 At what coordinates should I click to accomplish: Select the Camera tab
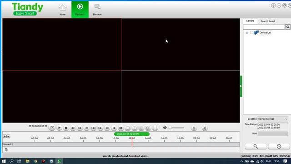(250, 21)
